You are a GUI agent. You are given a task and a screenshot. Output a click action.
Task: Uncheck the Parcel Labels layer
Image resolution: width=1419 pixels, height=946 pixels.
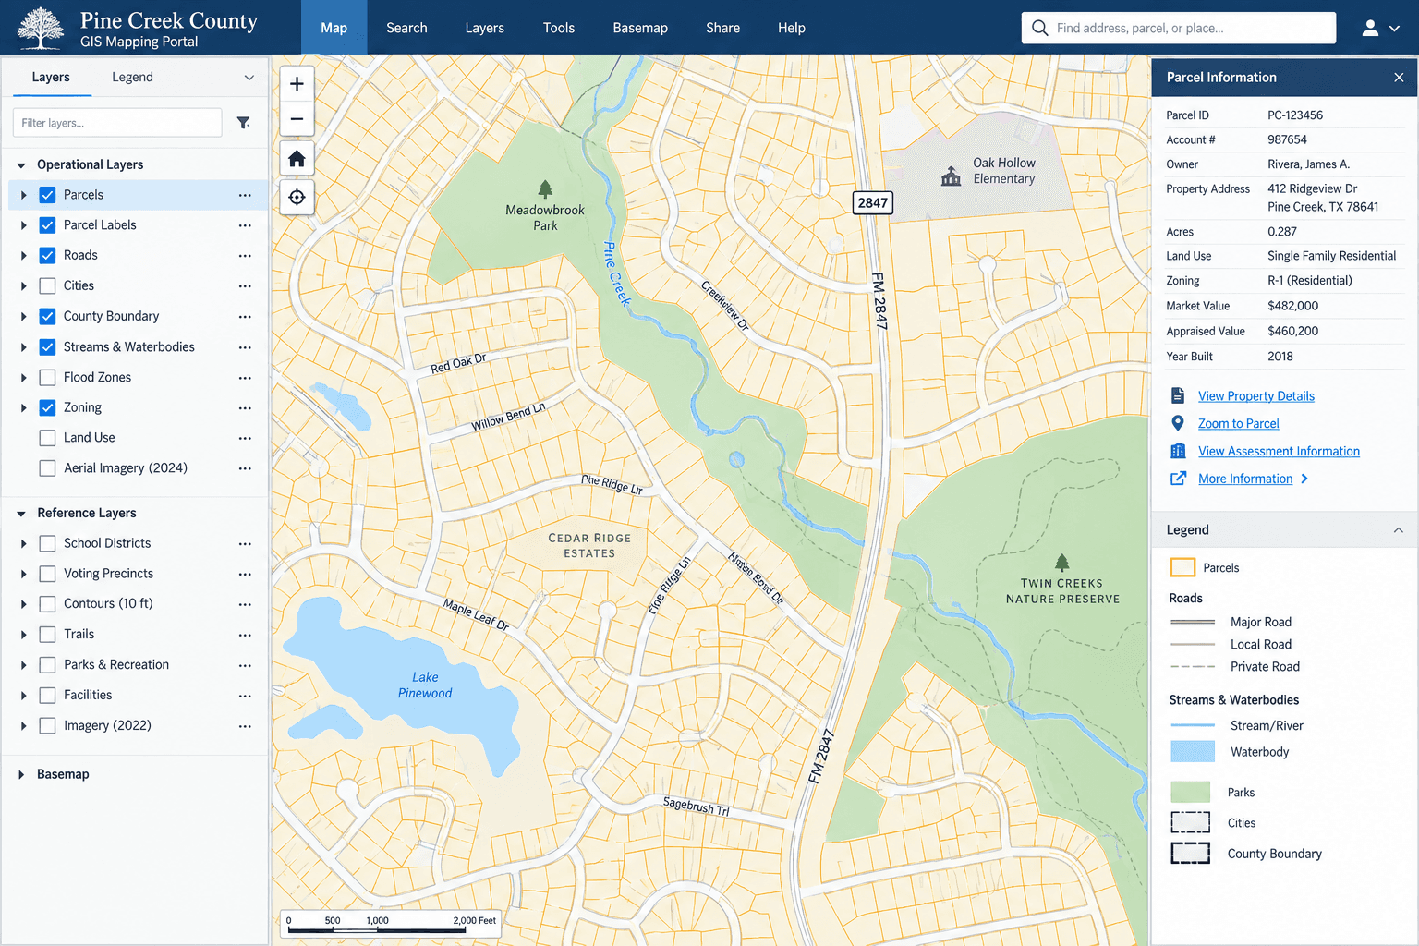click(x=48, y=225)
